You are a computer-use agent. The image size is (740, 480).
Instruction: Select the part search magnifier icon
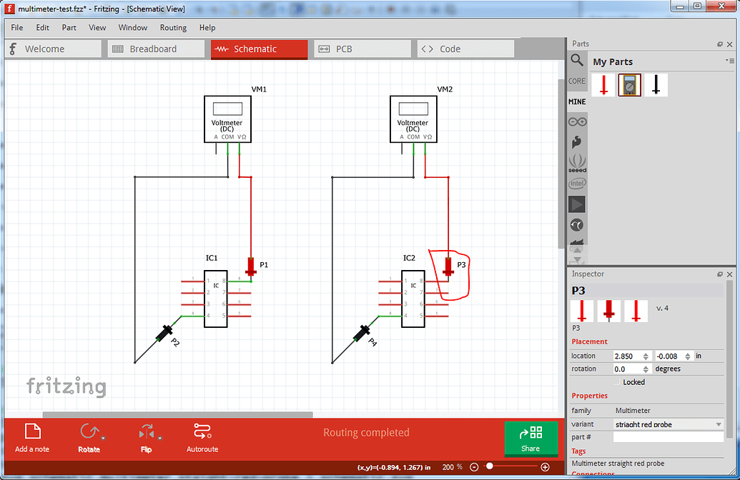577,61
